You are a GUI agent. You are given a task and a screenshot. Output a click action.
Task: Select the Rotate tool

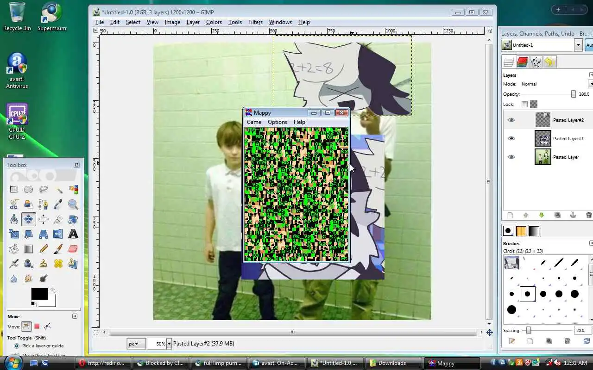(73, 219)
